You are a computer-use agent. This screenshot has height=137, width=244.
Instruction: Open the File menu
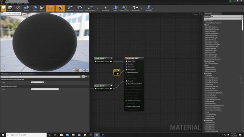2,4
